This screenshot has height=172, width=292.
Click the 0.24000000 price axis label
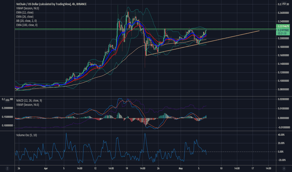click(283, 21)
